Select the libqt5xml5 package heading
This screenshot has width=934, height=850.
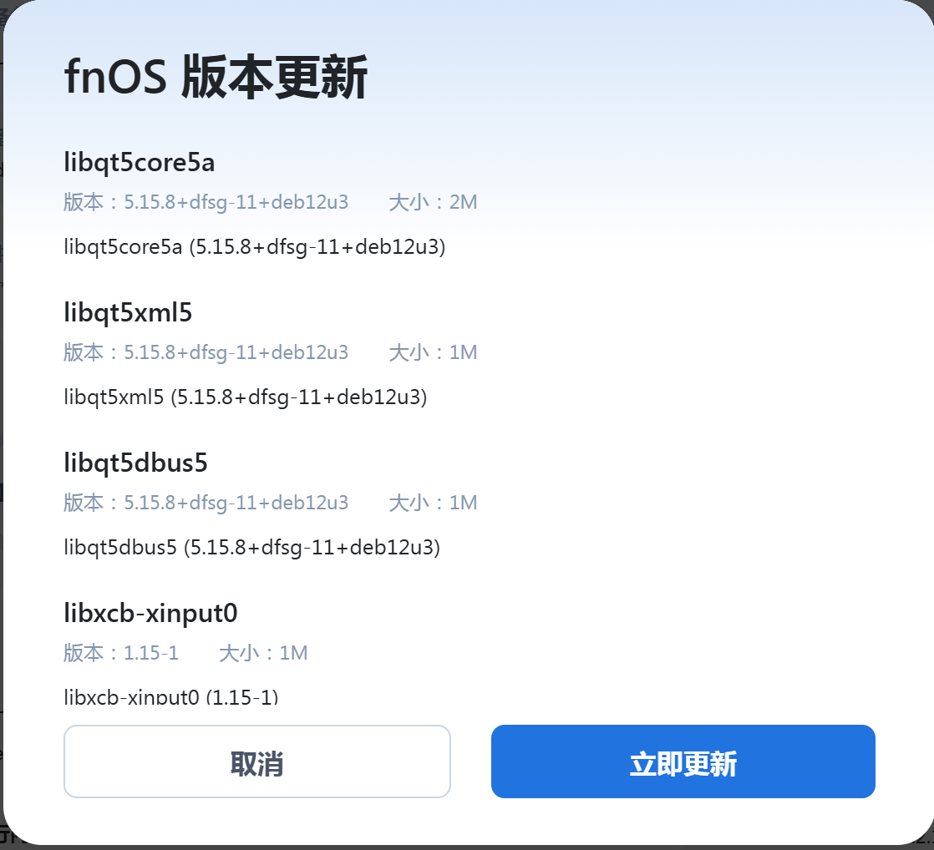click(128, 313)
